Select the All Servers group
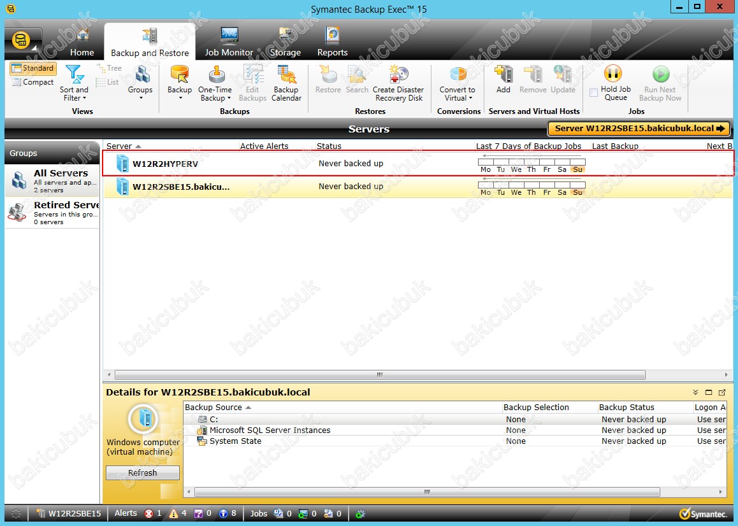Viewport: 738px width, 526px height. tap(52, 181)
